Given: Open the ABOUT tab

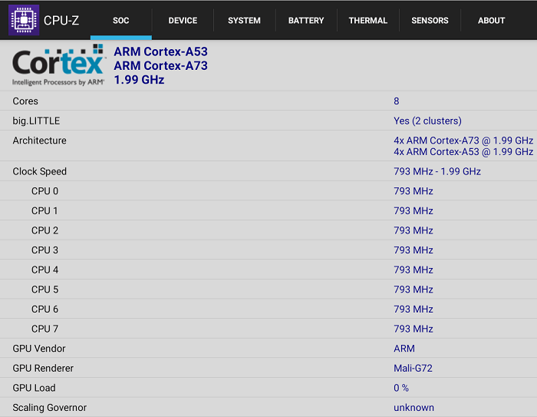Looking at the screenshot, I should [492, 21].
